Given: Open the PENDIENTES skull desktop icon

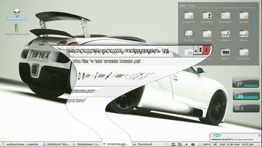Looking at the screenshot, I should pyautogui.click(x=17, y=14).
